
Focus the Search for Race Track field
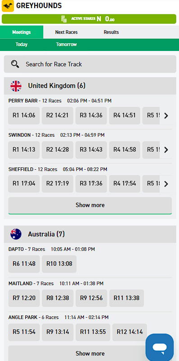(x=90, y=64)
